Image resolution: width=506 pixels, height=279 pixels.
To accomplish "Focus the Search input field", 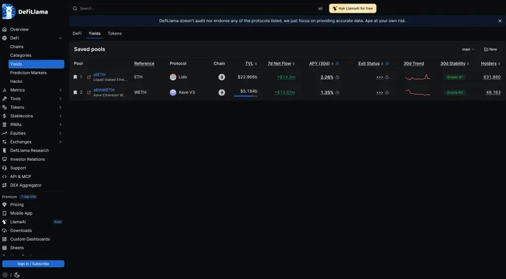I will 198,8.
